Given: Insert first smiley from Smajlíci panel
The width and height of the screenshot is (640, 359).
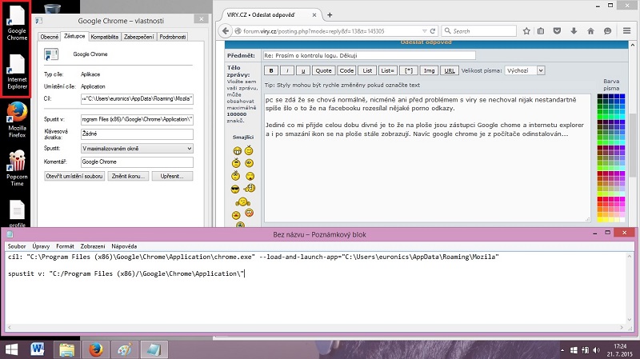Looking at the screenshot, I should pos(237,150).
